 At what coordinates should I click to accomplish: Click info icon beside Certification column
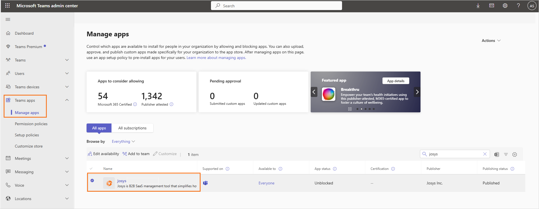coord(393,169)
